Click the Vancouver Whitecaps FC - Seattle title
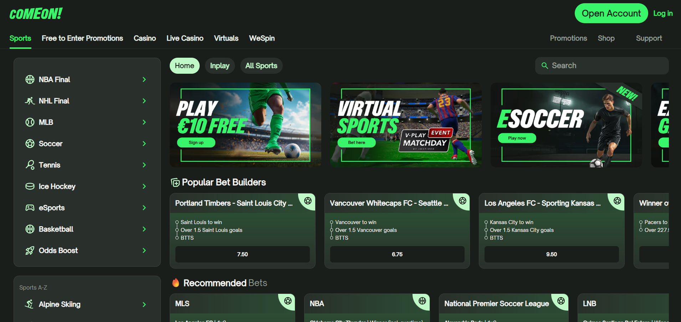Viewport: 681px width, 322px height. [x=389, y=203]
